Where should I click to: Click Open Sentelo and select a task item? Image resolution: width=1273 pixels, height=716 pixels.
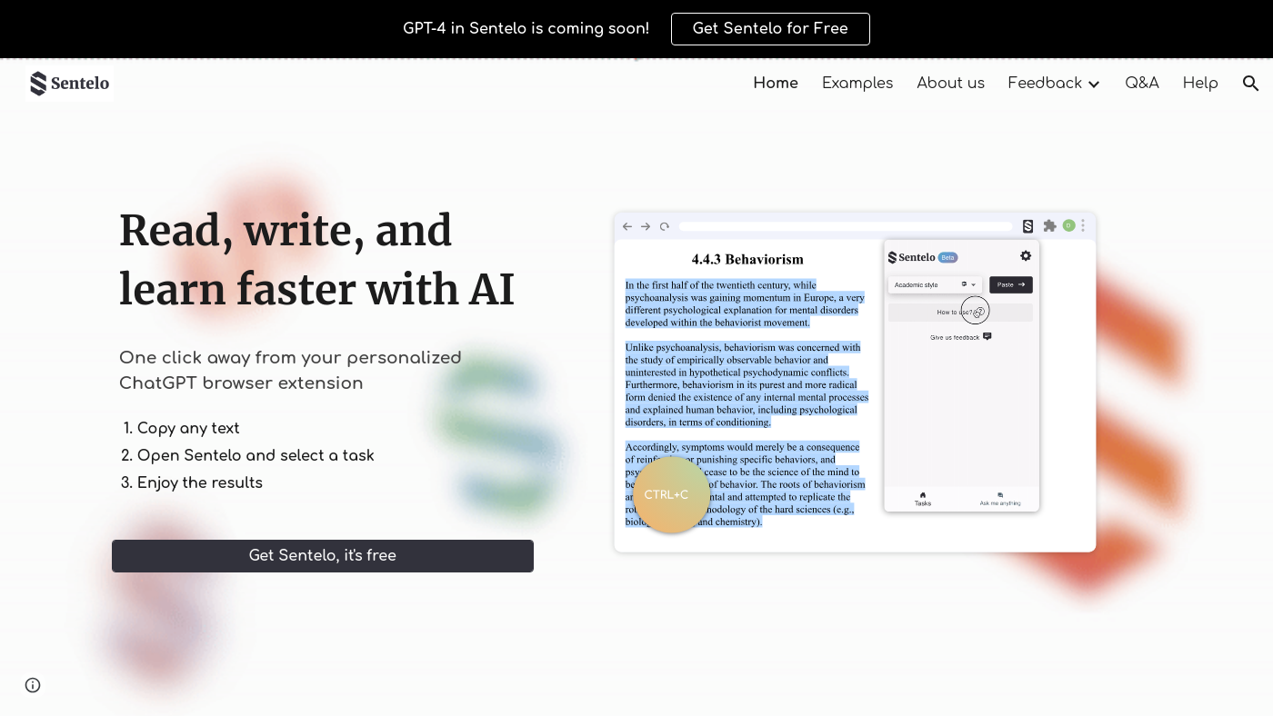point(256,456)
